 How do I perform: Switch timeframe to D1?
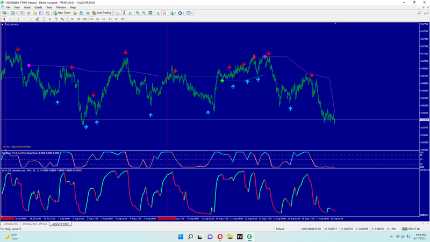pyautogui.click(x=110, y=19)
